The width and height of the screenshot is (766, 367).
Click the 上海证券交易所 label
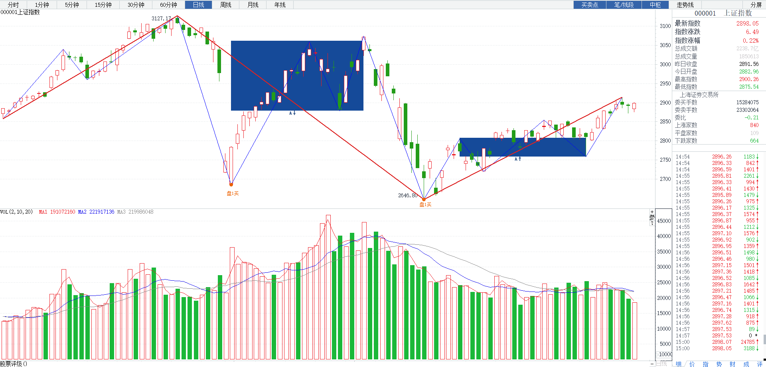click(699, 95)
